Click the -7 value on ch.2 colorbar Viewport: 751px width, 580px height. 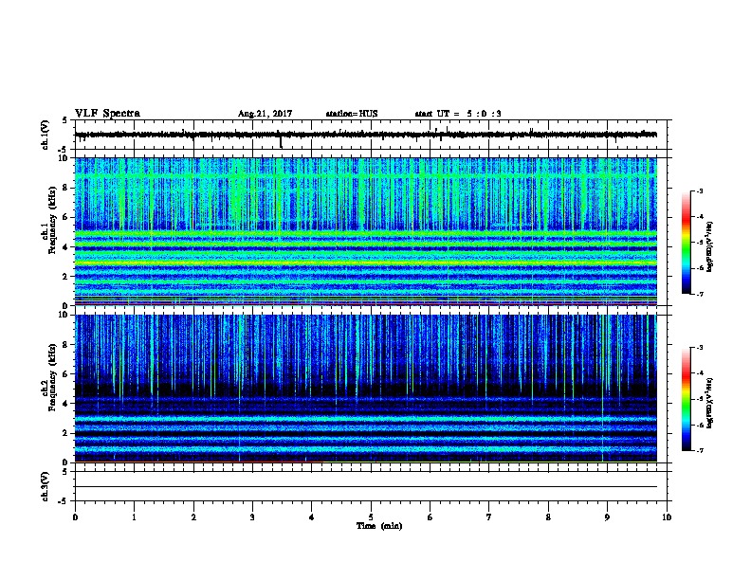tap(699, 450)
